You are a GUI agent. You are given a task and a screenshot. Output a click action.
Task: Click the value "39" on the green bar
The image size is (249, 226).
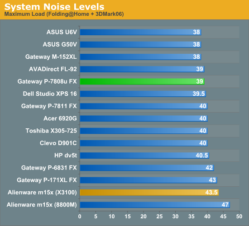[200, 81]
